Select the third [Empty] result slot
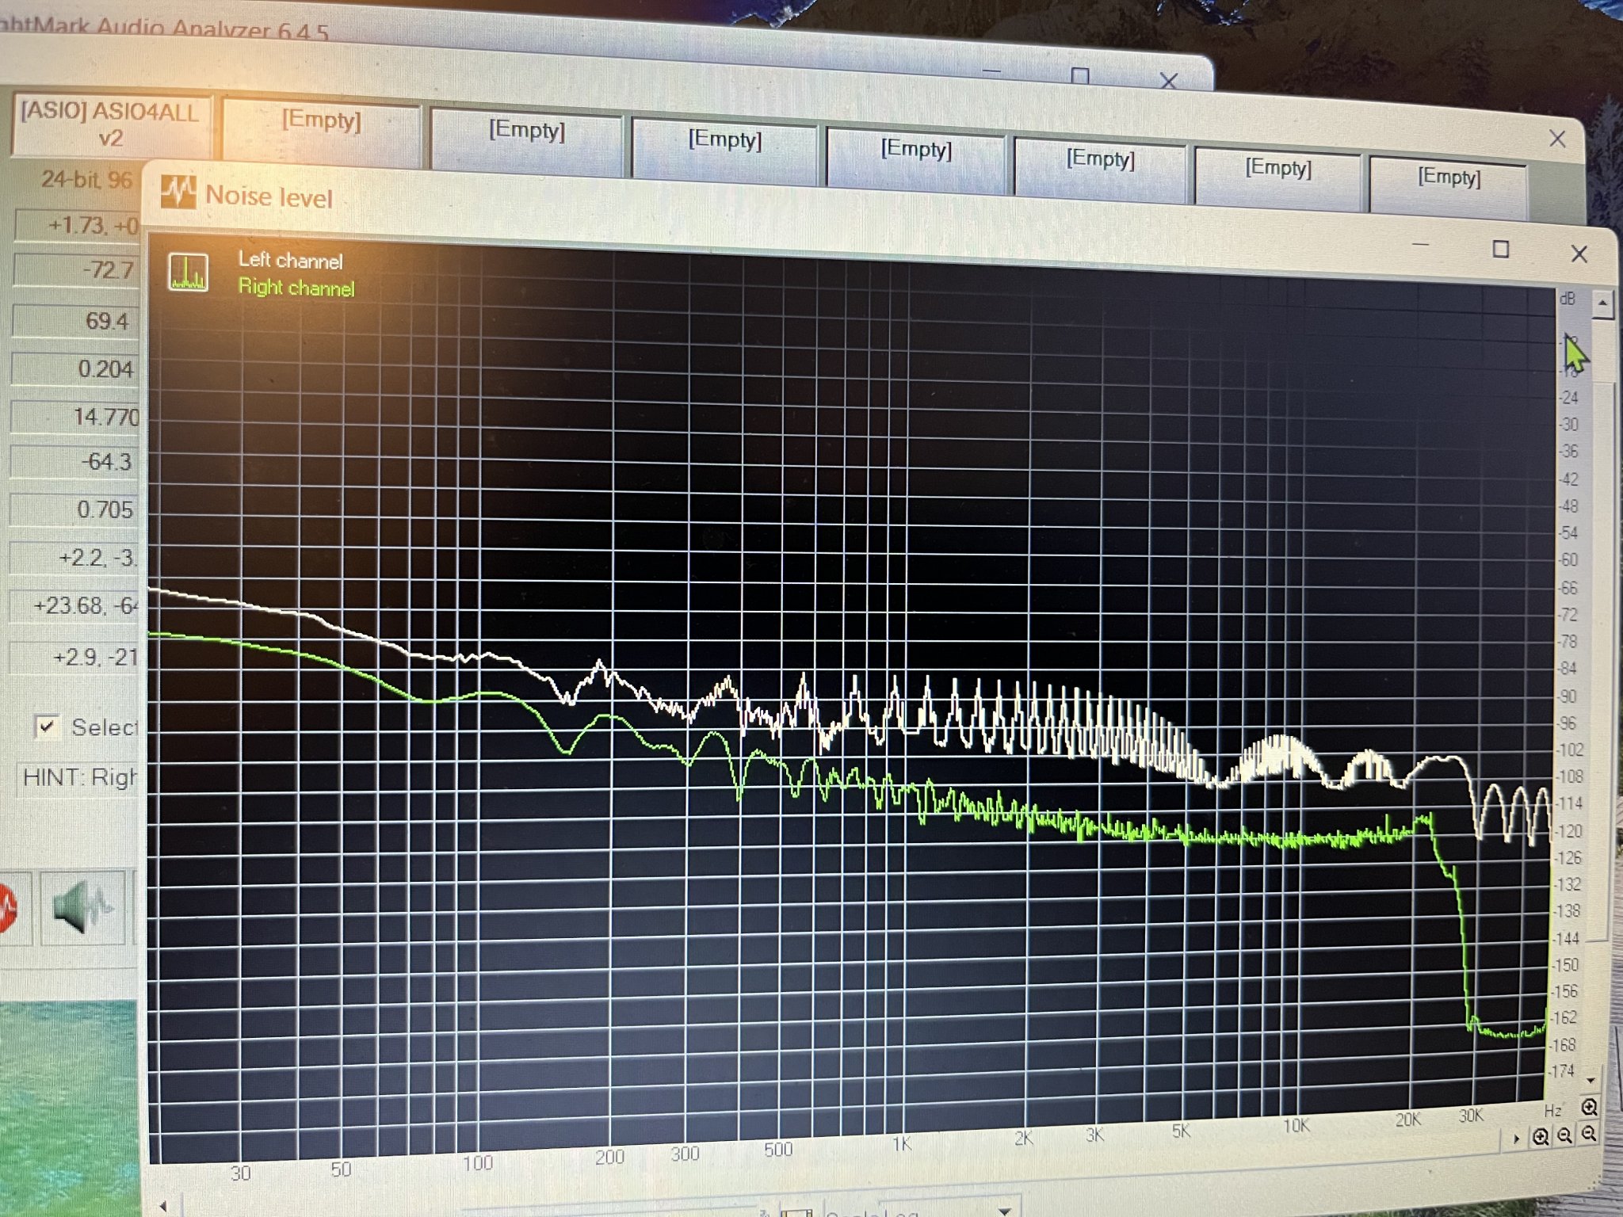Viewport: 1623px width, 1217px height. click(x=724, y=149)
